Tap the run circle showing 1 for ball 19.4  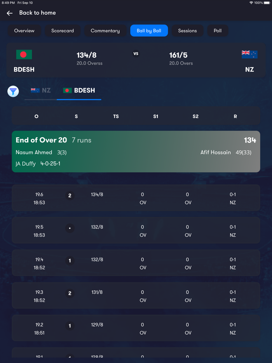coord(70,261)
